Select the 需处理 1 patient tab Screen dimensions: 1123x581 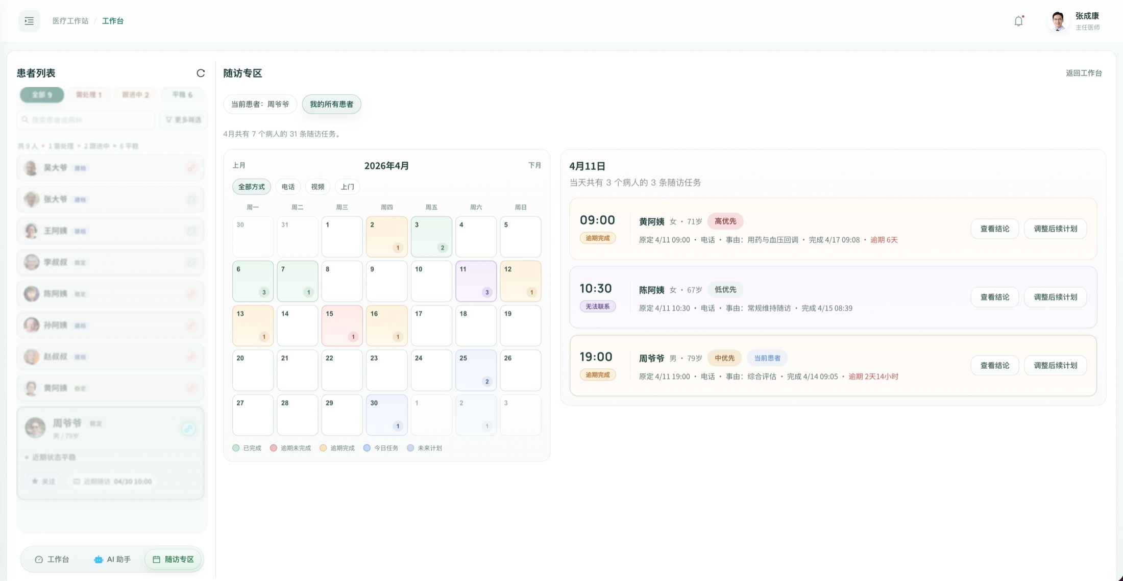point(89,95)
